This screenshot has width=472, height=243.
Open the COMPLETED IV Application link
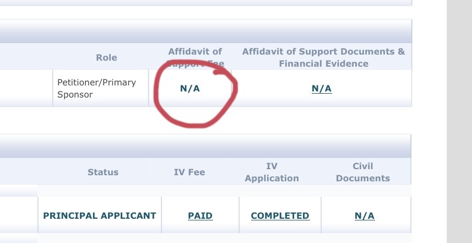(x=280, y=215)
